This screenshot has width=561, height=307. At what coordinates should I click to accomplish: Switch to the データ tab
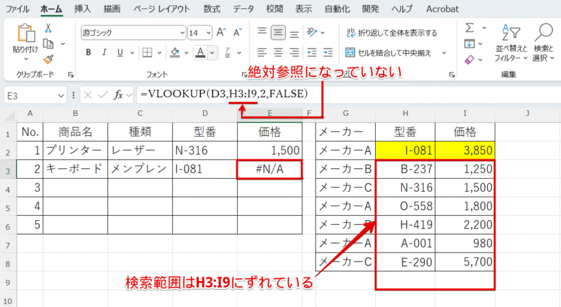[x=243, y=9]
